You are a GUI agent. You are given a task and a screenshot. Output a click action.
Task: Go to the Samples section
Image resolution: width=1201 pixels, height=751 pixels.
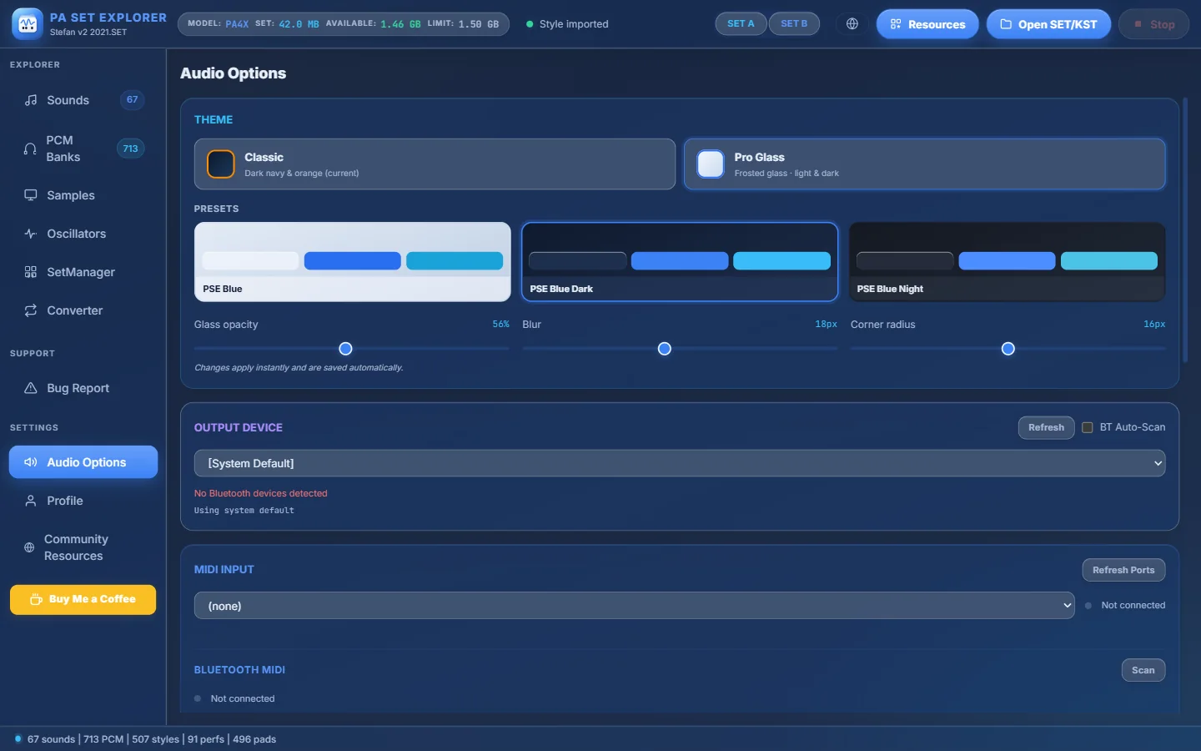click(83, 195)
